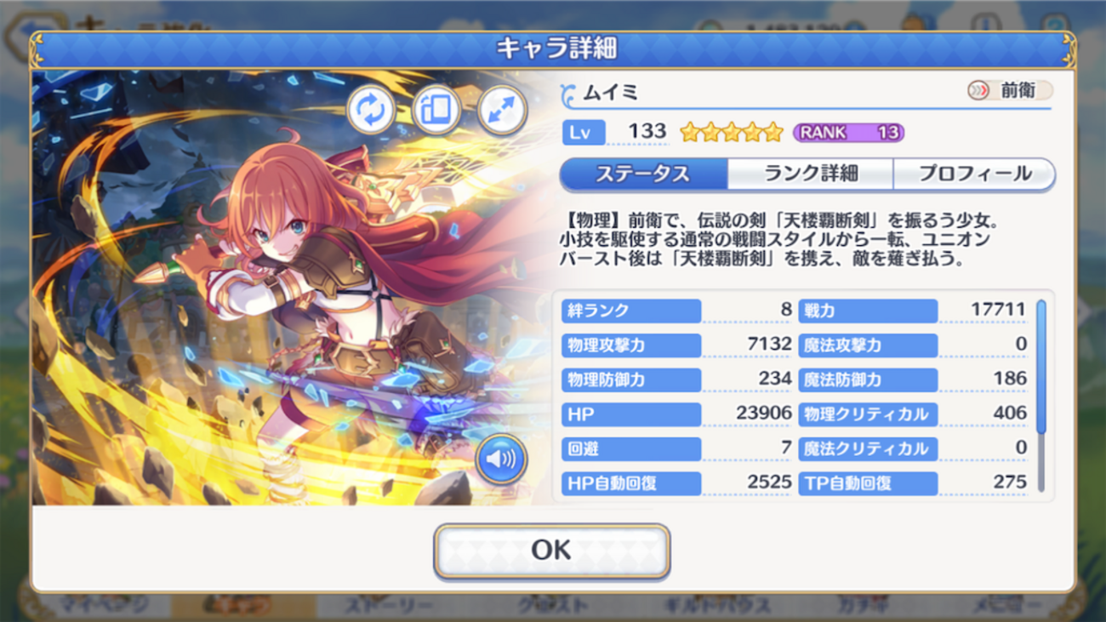Confirm with the OK button
This screenshot has height=622, width=1106.
[551, 551]
